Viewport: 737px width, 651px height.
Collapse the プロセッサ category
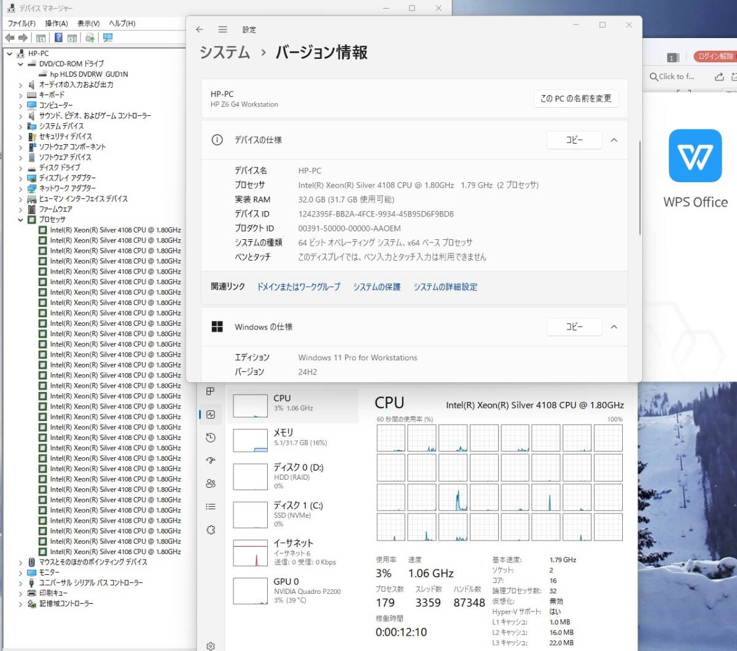20,220
